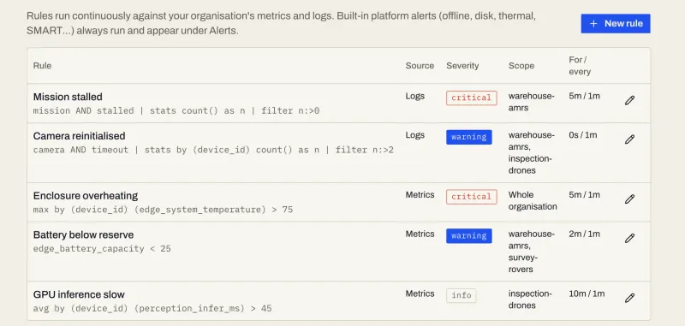
Task: Select the edge_battery_capacity < 25 expression
Action: coord(102,249)
